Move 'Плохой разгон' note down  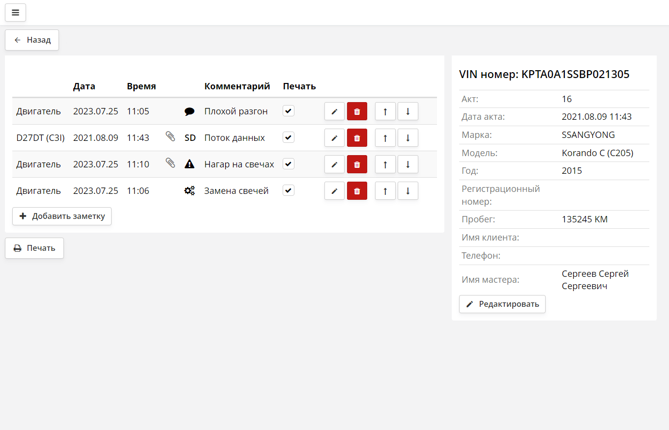point(407,111)
